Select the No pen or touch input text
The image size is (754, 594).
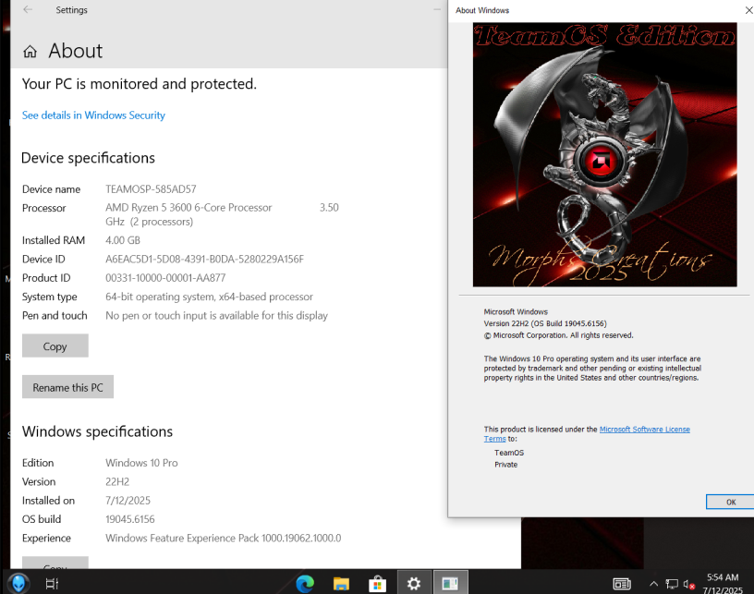[216, 316]
